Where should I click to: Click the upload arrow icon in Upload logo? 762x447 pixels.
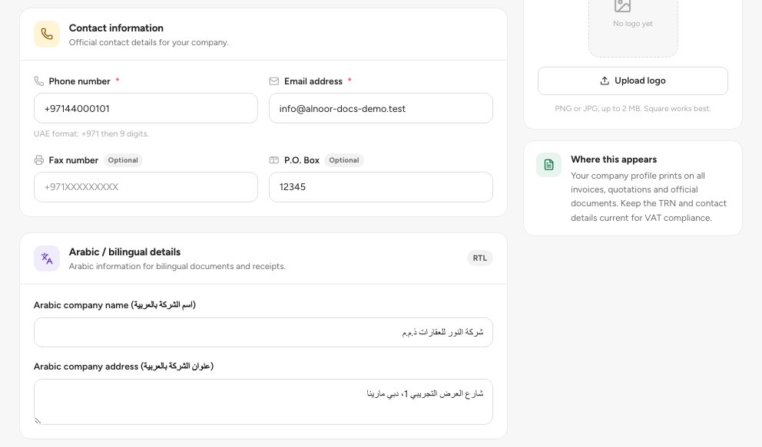(605, 81)
